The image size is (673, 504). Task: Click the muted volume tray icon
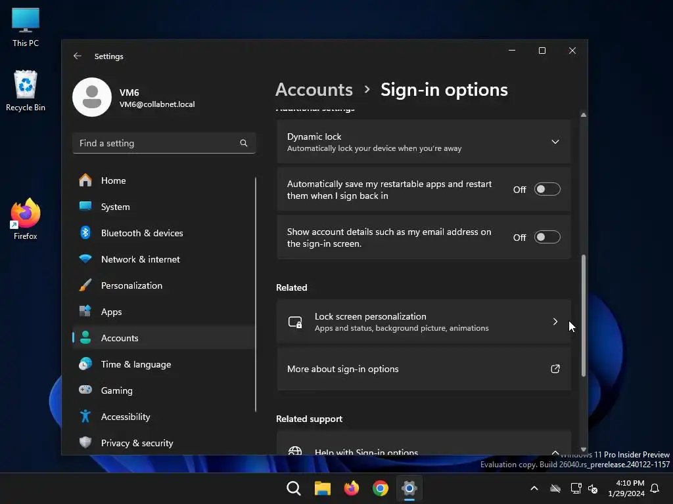[593, 488]
